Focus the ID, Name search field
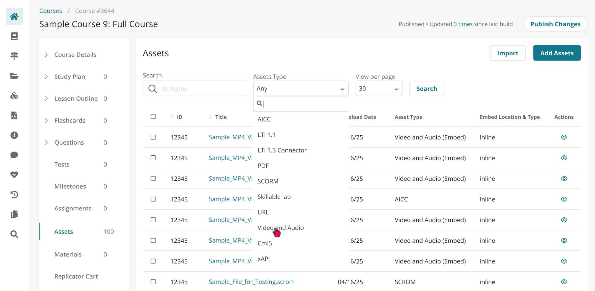This screenshot has width=595, height=291. (194, 88)
